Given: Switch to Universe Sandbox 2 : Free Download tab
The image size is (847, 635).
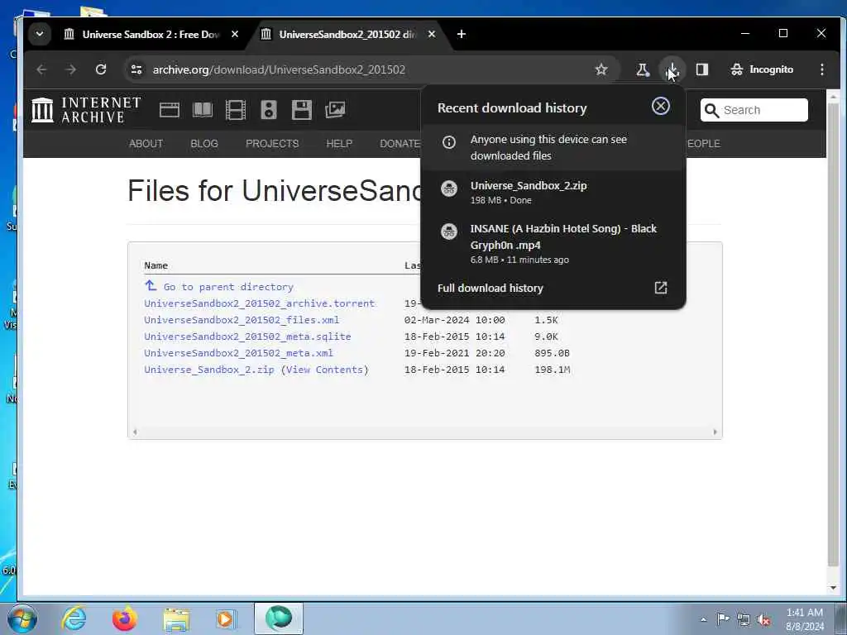Looking at the screenshot, I should click(x=151, y=34).
